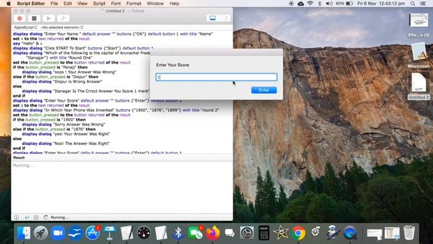The width and height of the screenshot is (433, 244).
Task: Click the Script Editor icon in the Dock
Action: coord(127,232)
